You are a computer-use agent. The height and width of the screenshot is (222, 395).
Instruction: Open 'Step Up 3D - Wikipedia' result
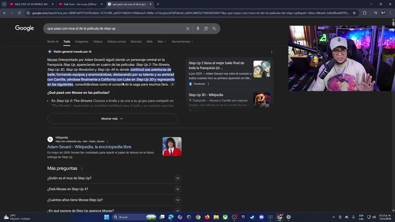[x=206, y=95]
